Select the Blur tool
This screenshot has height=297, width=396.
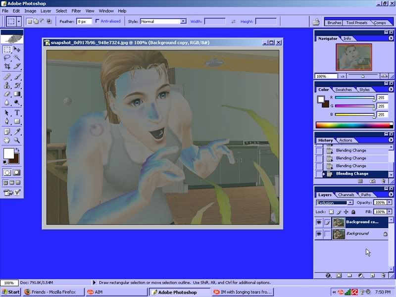7,102
